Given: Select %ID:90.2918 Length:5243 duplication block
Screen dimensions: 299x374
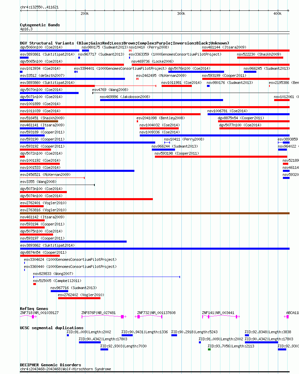Looking at the screenshot, I should pyautogui.click(x=174, y=335).
